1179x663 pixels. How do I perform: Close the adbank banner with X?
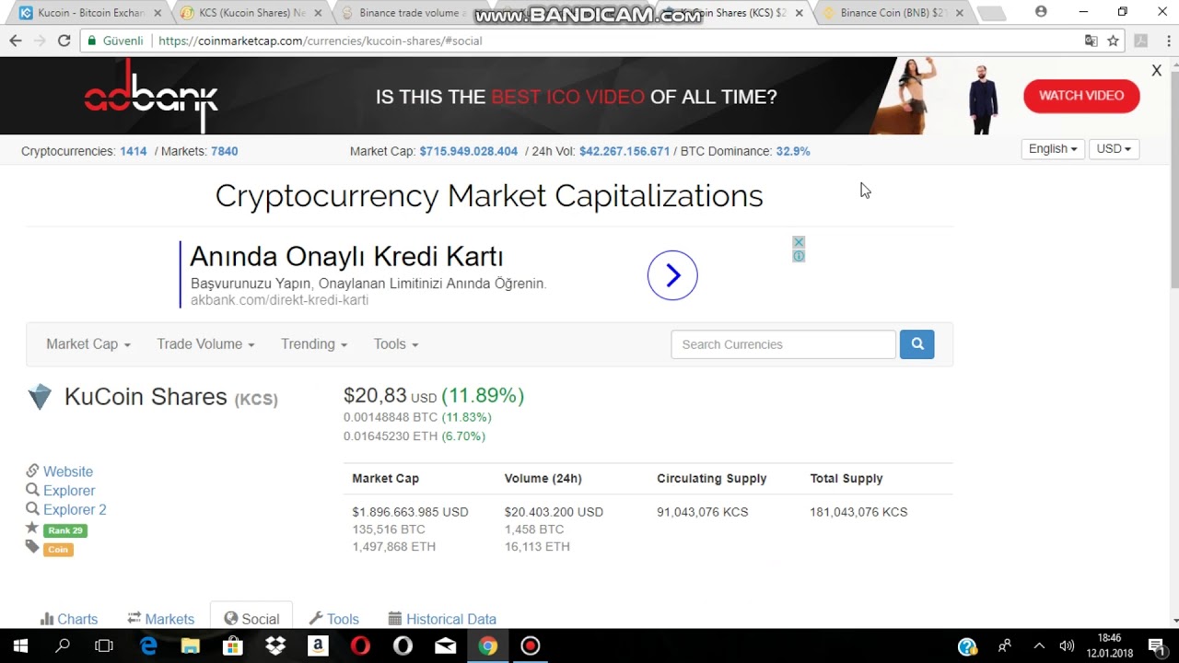click(1157, 71)
